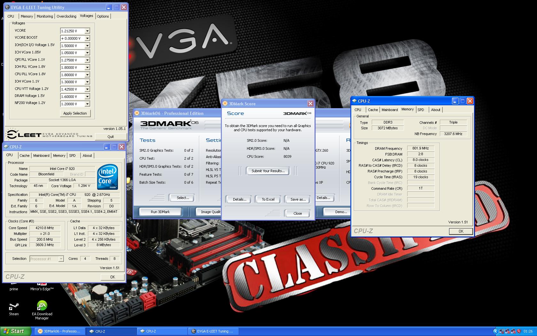Switch to E-LEET Memory tab
Viewport: 537px width, 336px height.
tap(27, 16)
